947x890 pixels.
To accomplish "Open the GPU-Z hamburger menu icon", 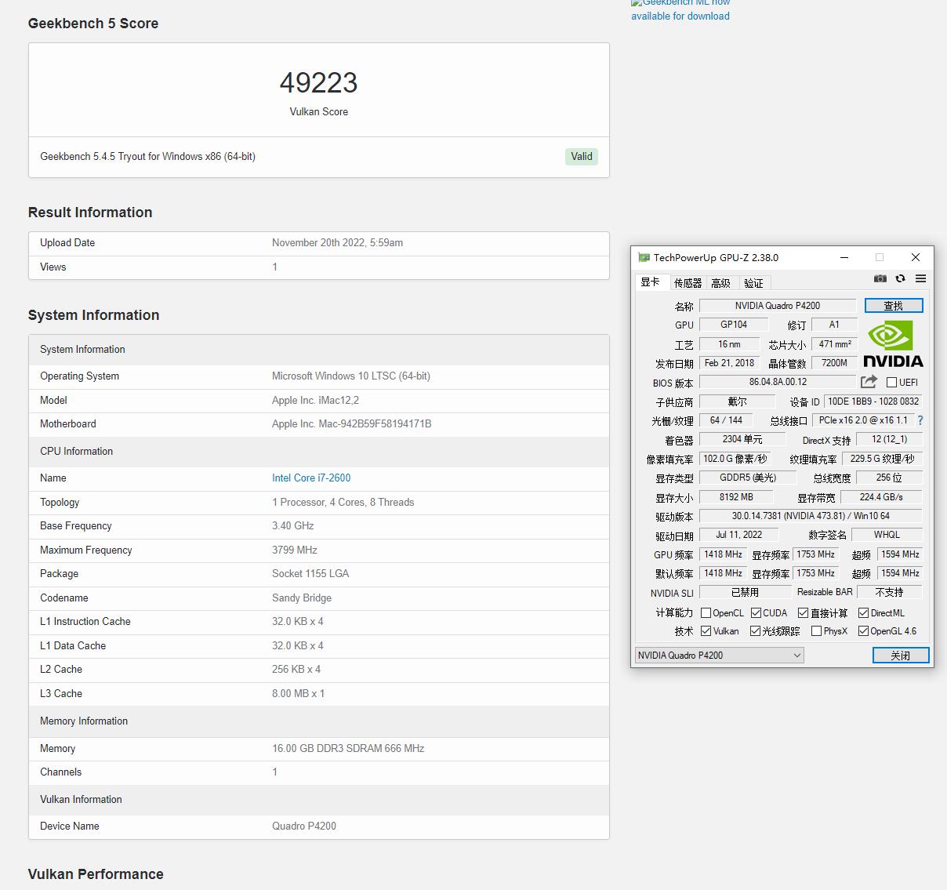I will tap(920, 278).
